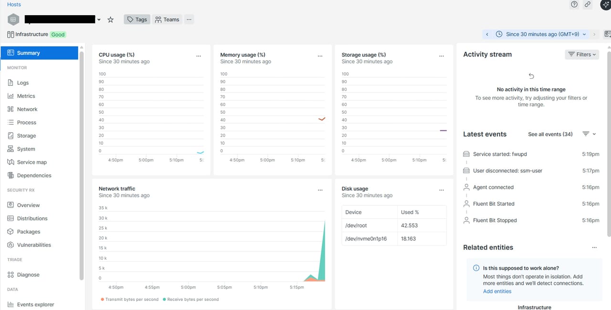
Task: Open Logs from the sidebar
Action: click(x=23, y=83)
